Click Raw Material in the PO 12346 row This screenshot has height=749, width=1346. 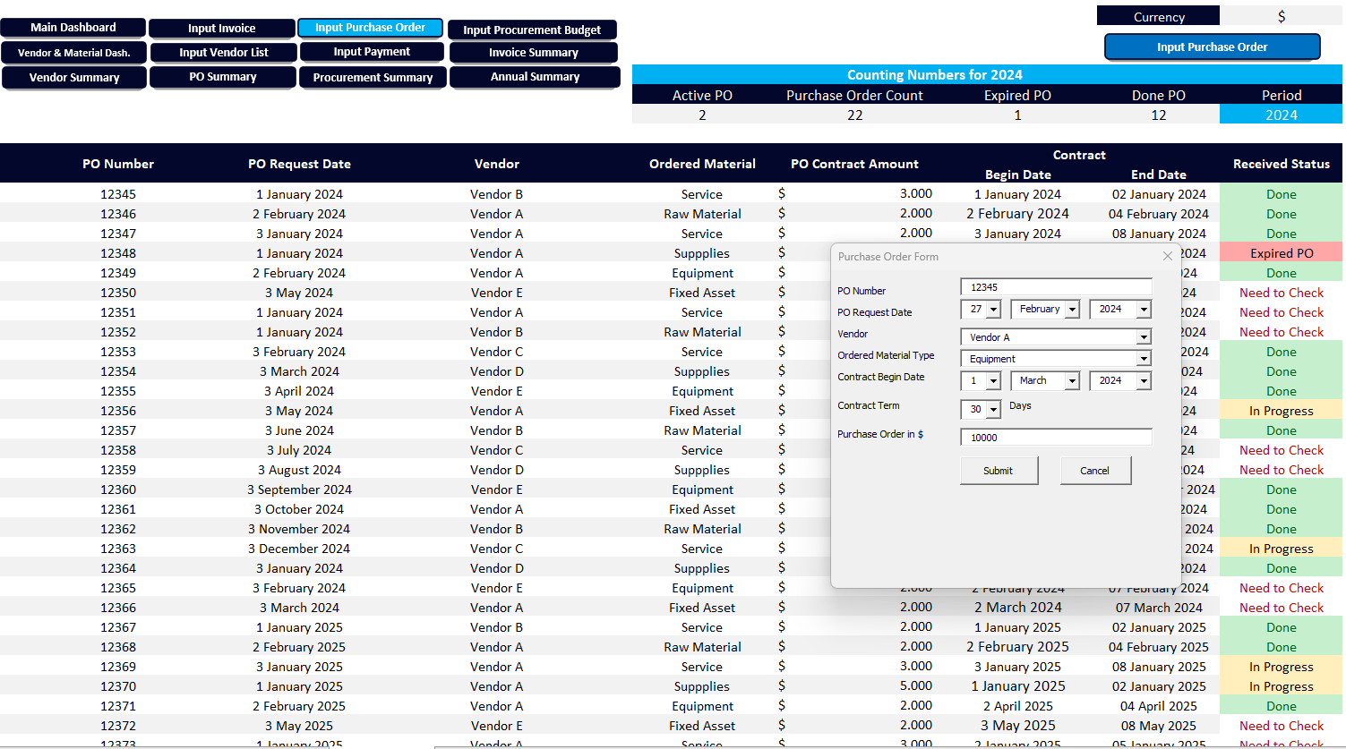pyautogui.click(x=702, y=214)
